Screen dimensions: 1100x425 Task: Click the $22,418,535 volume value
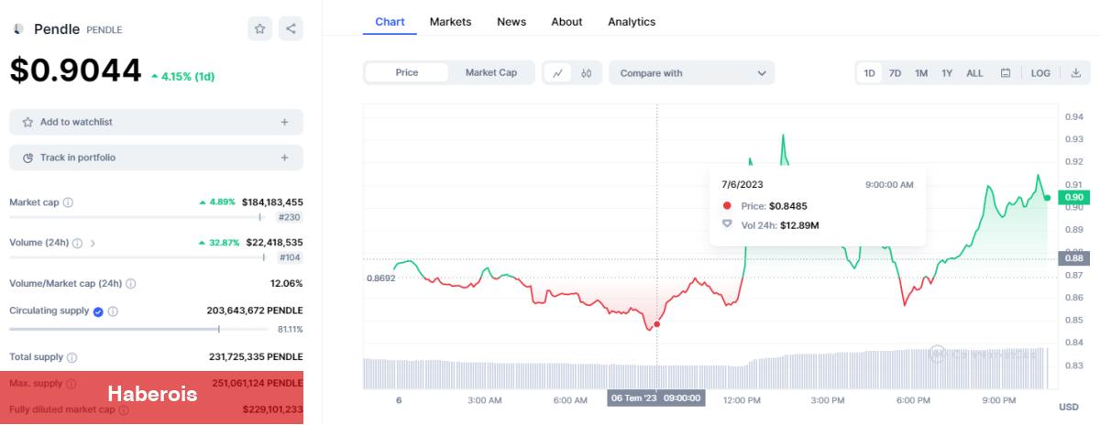(x=274, y=243)
